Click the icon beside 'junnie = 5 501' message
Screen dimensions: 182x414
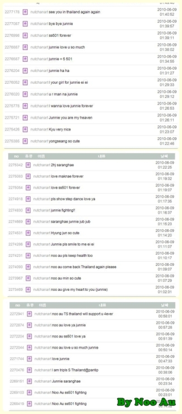click(25, 59)
